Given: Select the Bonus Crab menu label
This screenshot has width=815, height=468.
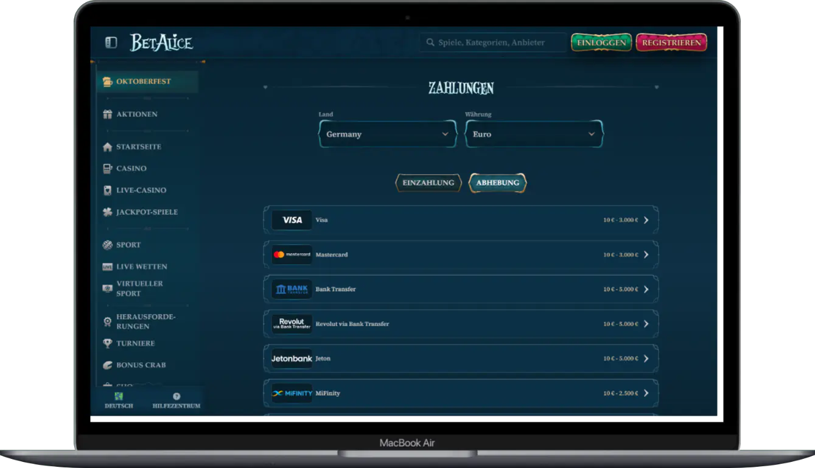Looking at the screenshot, I should [141, 365].
